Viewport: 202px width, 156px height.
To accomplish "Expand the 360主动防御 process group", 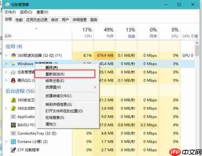I will [x=6, y=108].
